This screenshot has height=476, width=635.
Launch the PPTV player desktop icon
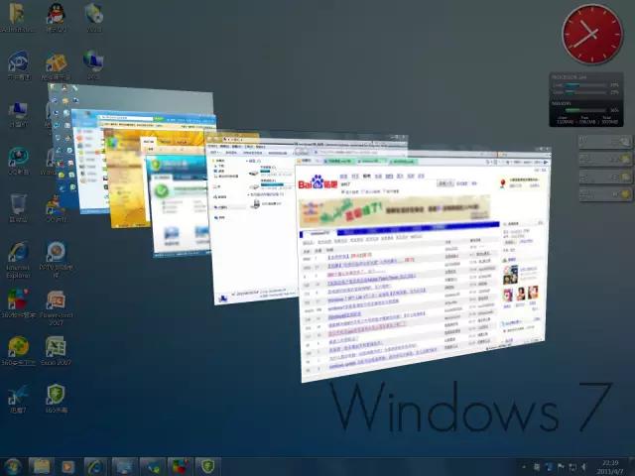click(x=57, y=260)
